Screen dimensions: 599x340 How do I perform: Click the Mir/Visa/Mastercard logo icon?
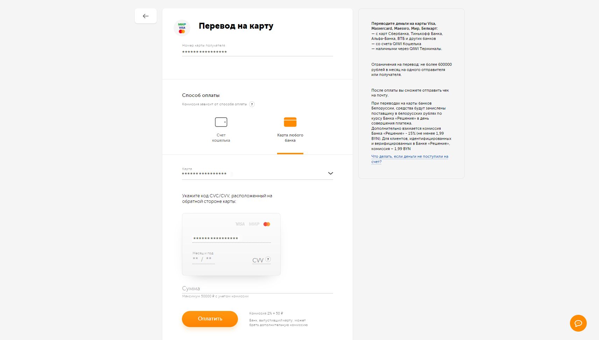point(182,28)
